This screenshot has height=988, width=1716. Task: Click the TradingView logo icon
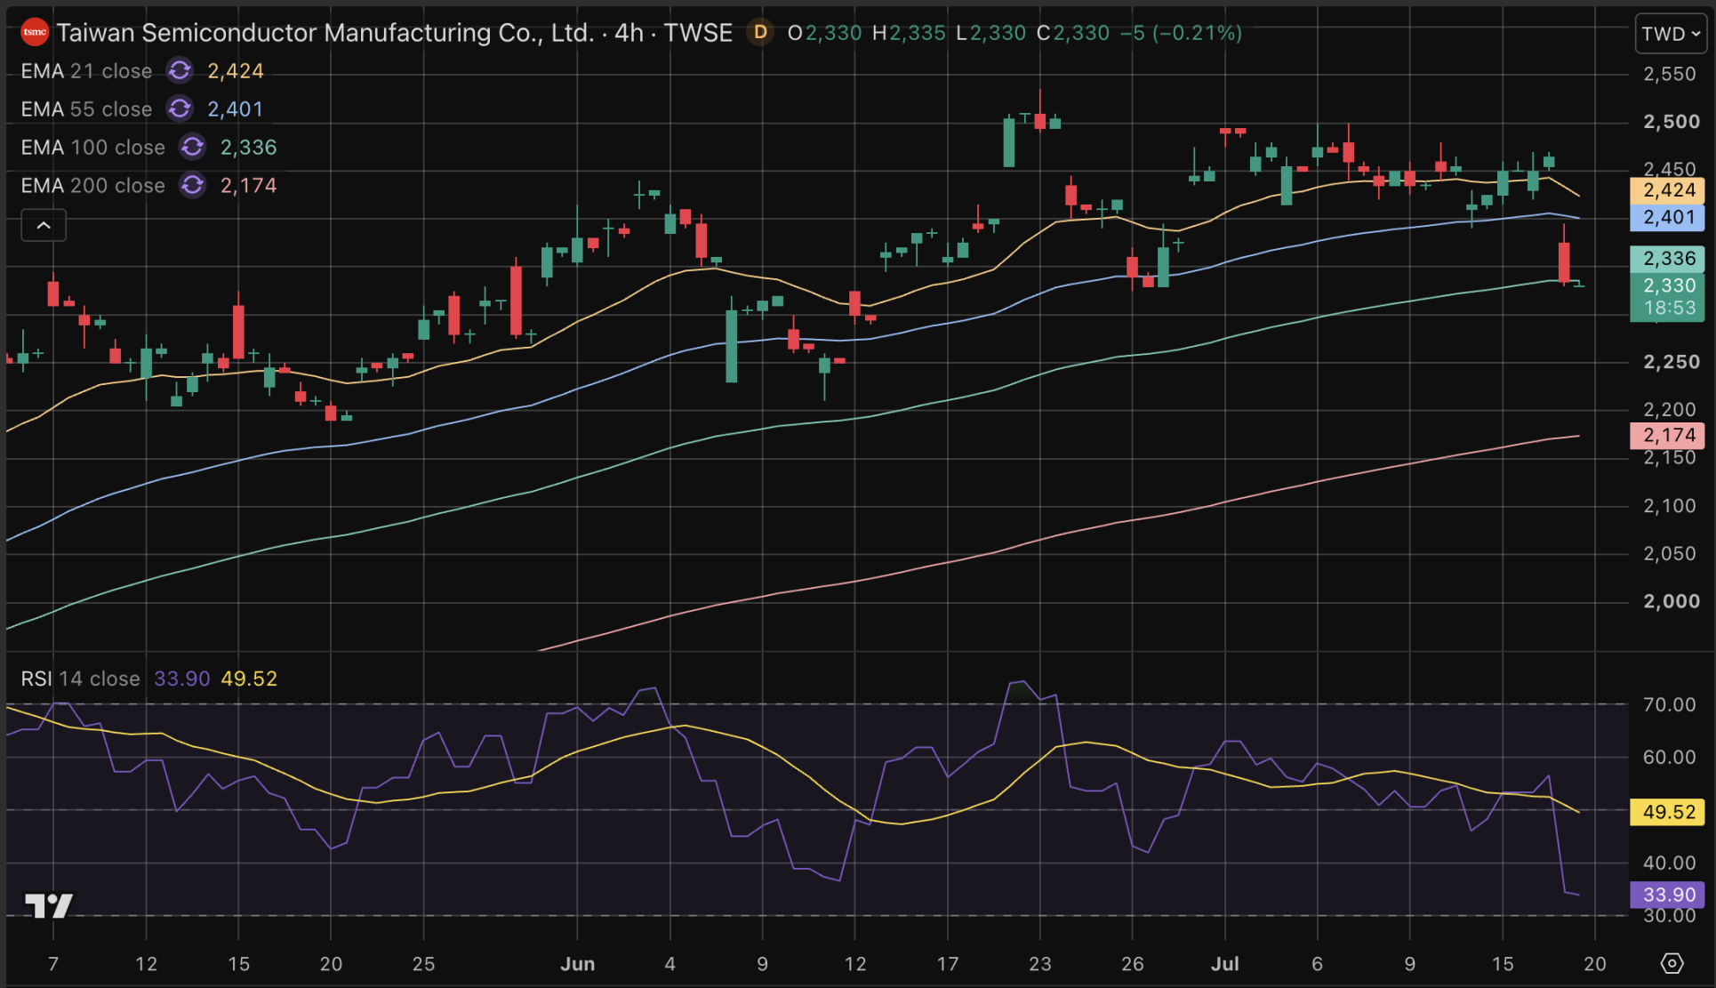tap(49, 905)
